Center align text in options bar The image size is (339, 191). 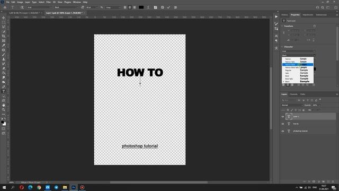[x=130, y=7]
